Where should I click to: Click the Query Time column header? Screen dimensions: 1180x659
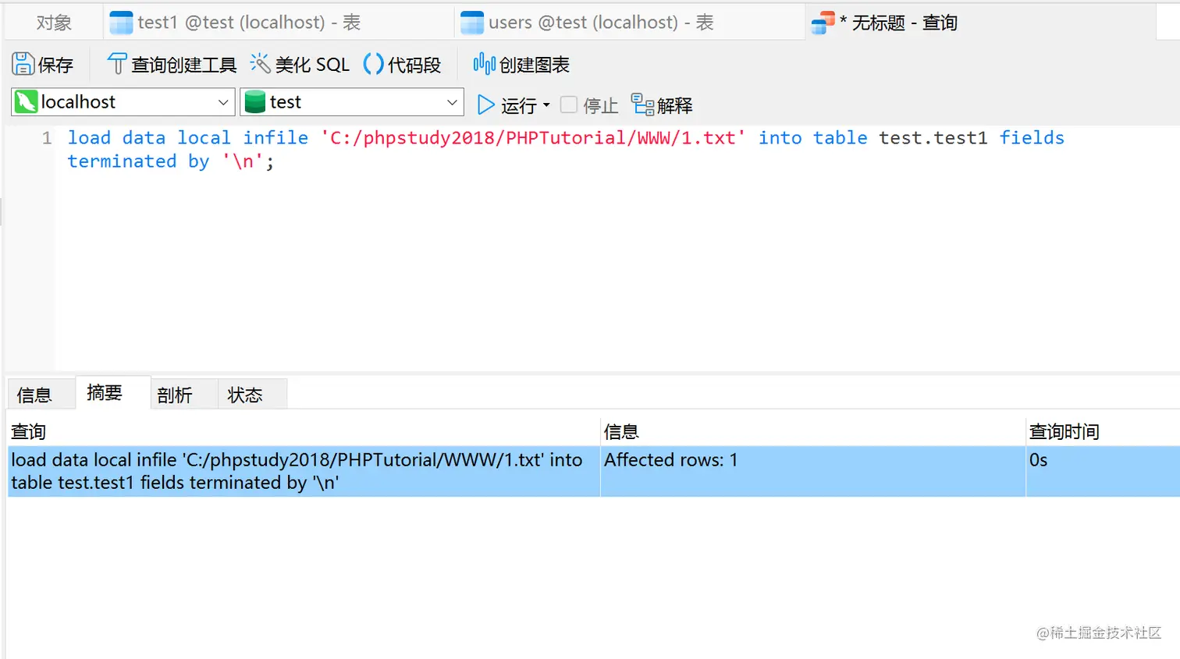1103,431
